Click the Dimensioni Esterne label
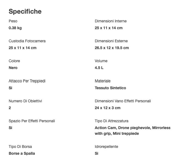 [111, 41]
